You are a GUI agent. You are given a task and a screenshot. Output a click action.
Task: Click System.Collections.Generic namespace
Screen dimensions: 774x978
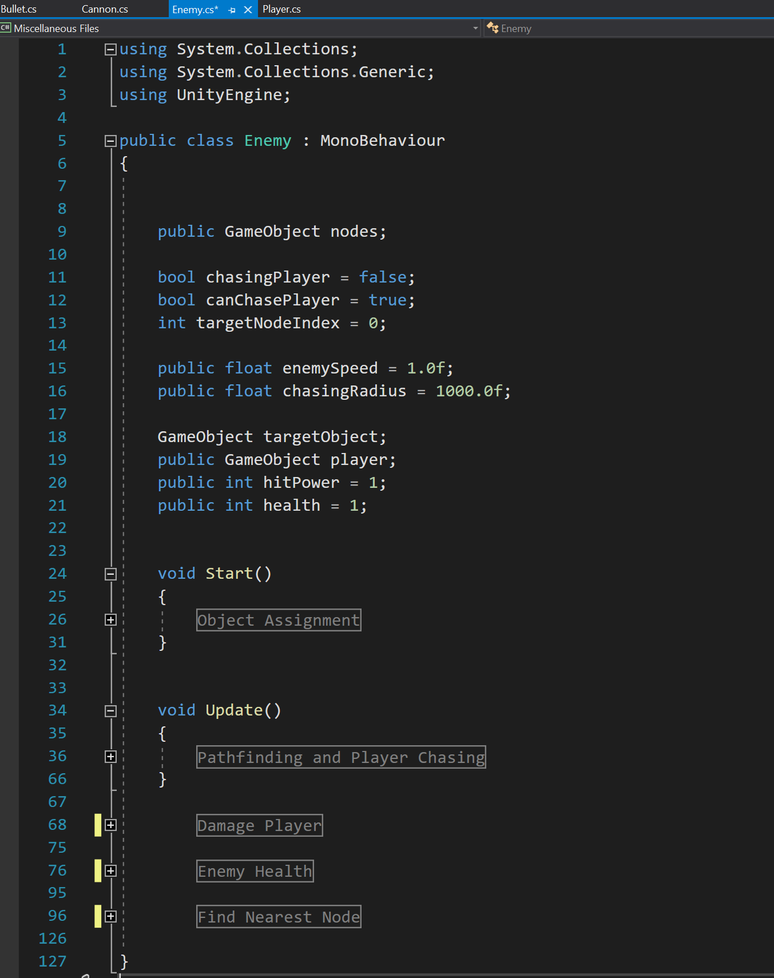(301, 72)
